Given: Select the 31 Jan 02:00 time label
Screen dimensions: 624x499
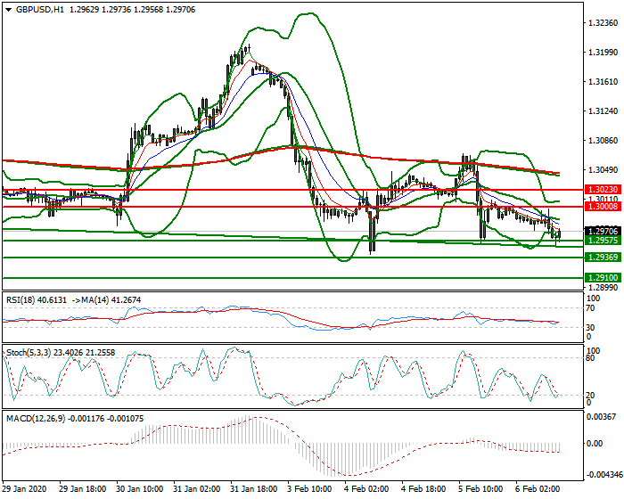Looking at the screenshot, I should point(197,488).
